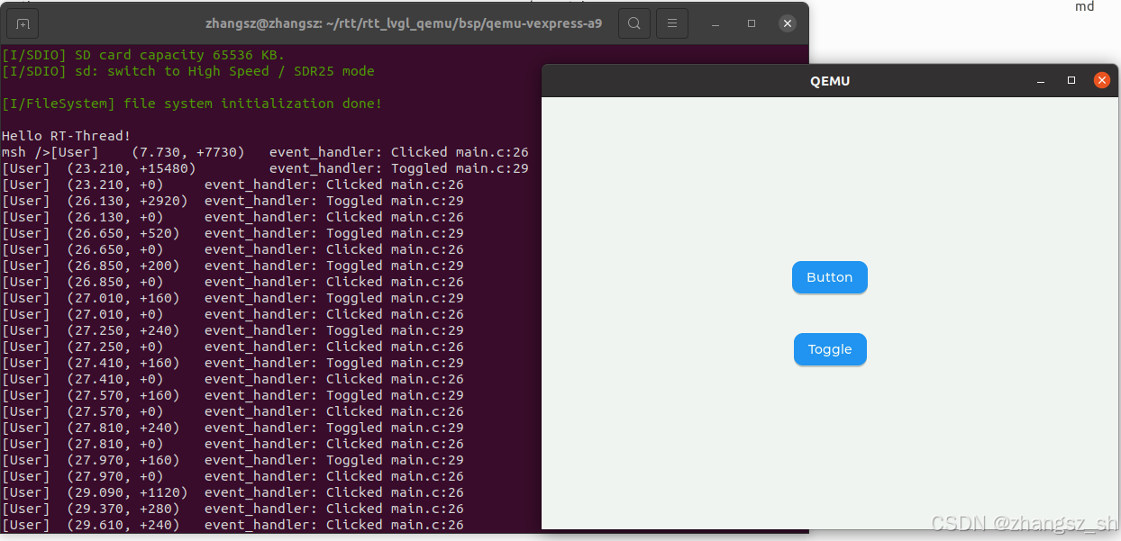The width and height of the screenshot is (1121, 541).
Task: Maximize the terminal window
Action: click(752, 23)
